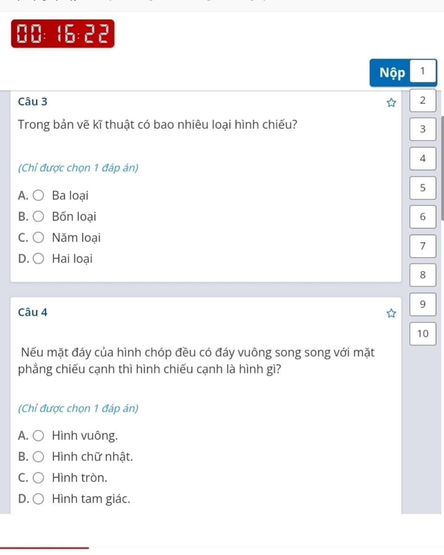This screenshot has height=555, width=444.
Task: Bookmark question 3 with the star icon
Action: pos(391,103)
